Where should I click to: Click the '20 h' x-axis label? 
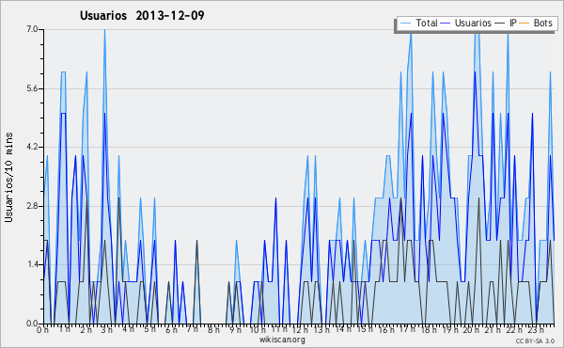(471, 329)
